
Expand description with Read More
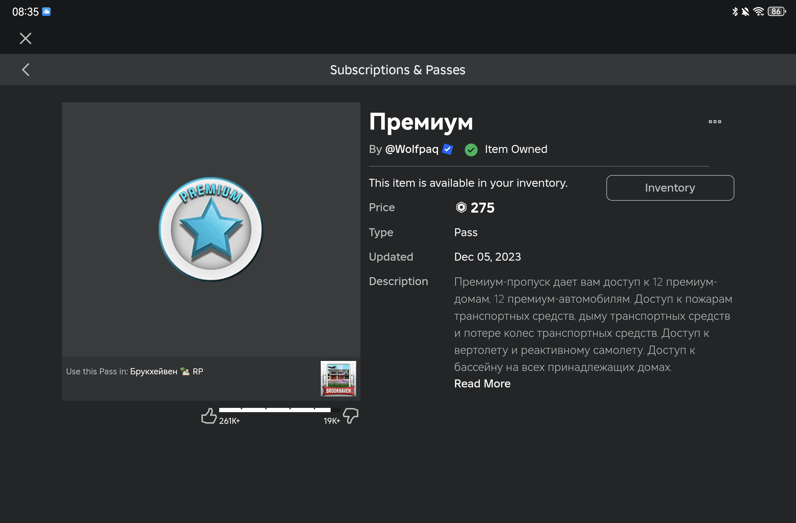click(x=482, y=383)
